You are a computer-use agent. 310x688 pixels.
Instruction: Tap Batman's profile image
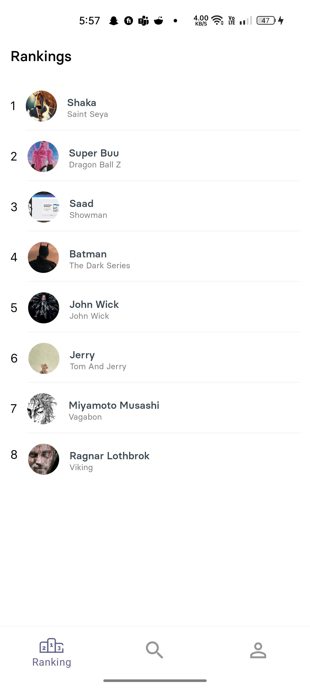(43, 257)
